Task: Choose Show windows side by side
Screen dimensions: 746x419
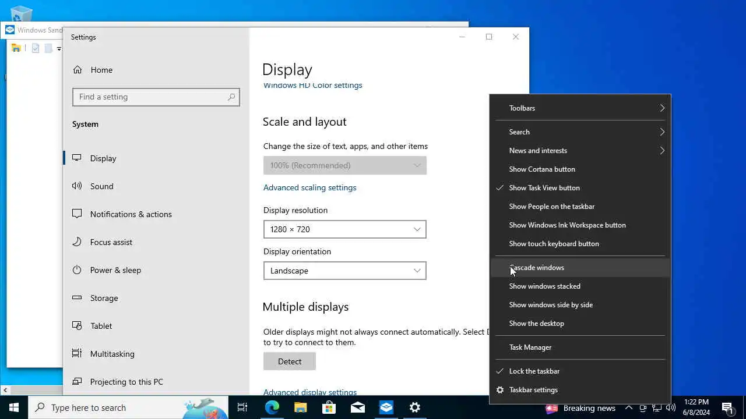Action: 580,305
